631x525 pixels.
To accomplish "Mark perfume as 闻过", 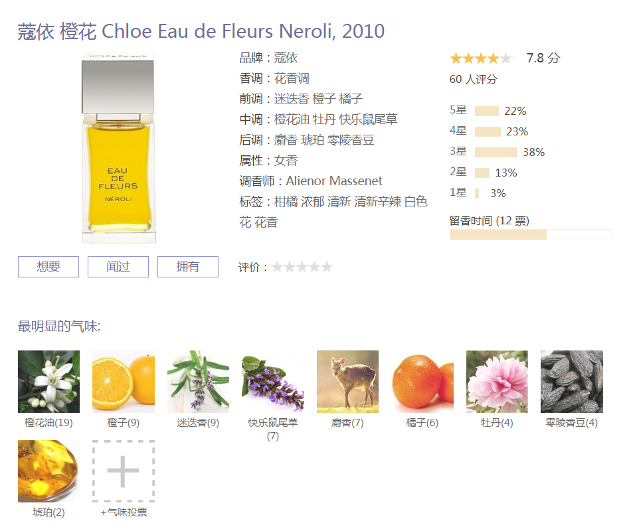I will click(118, 267).
